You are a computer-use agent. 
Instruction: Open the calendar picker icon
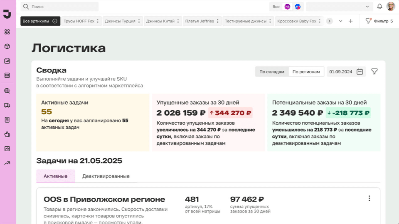pos(360,72)
